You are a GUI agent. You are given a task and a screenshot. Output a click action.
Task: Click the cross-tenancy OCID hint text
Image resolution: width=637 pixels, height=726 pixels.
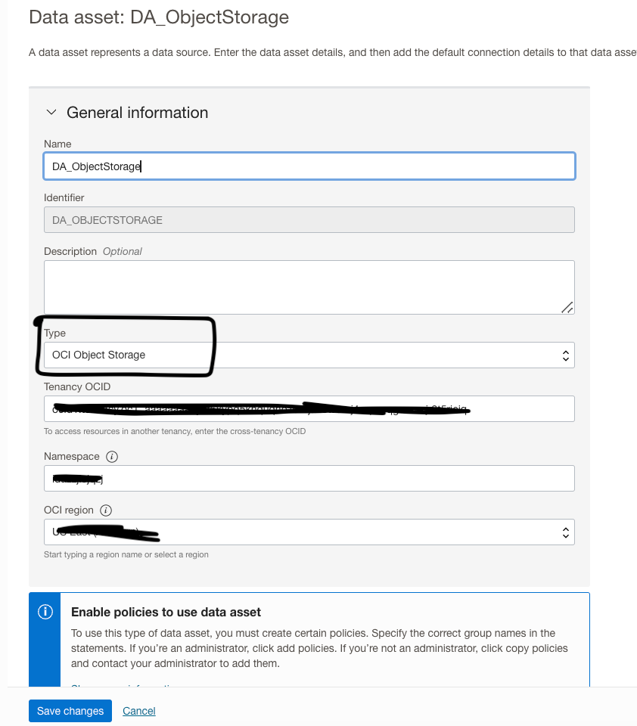click(x=175, y=431)
